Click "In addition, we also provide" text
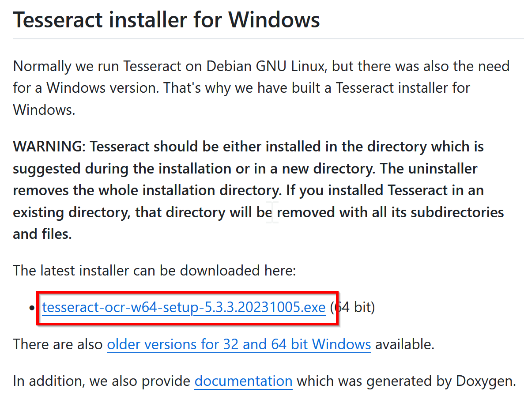The width and height of the screenshot is (524, 400). pos(102,381)
